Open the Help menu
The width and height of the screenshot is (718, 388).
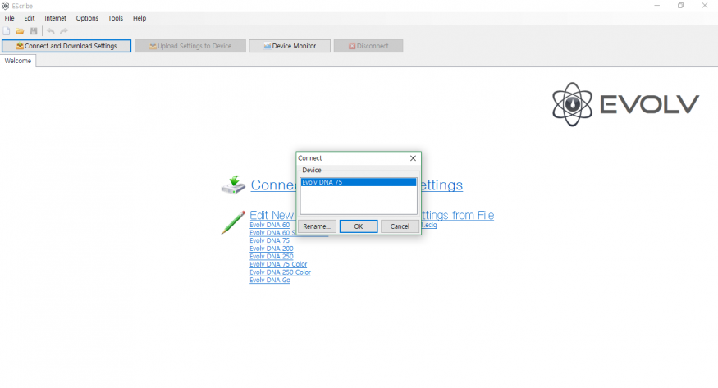tap(139, 18)
